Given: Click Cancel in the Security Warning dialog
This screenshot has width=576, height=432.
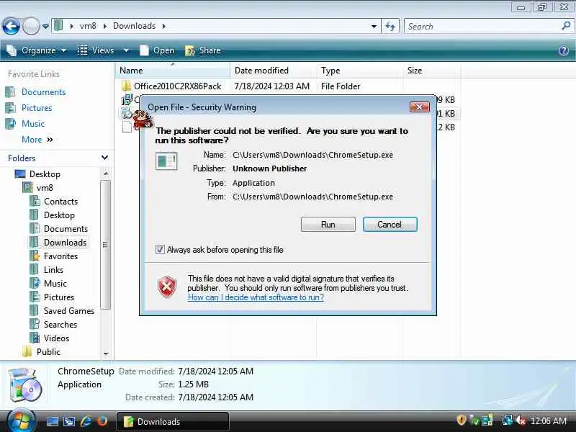Looking at the screenshot, I should 390,225.
